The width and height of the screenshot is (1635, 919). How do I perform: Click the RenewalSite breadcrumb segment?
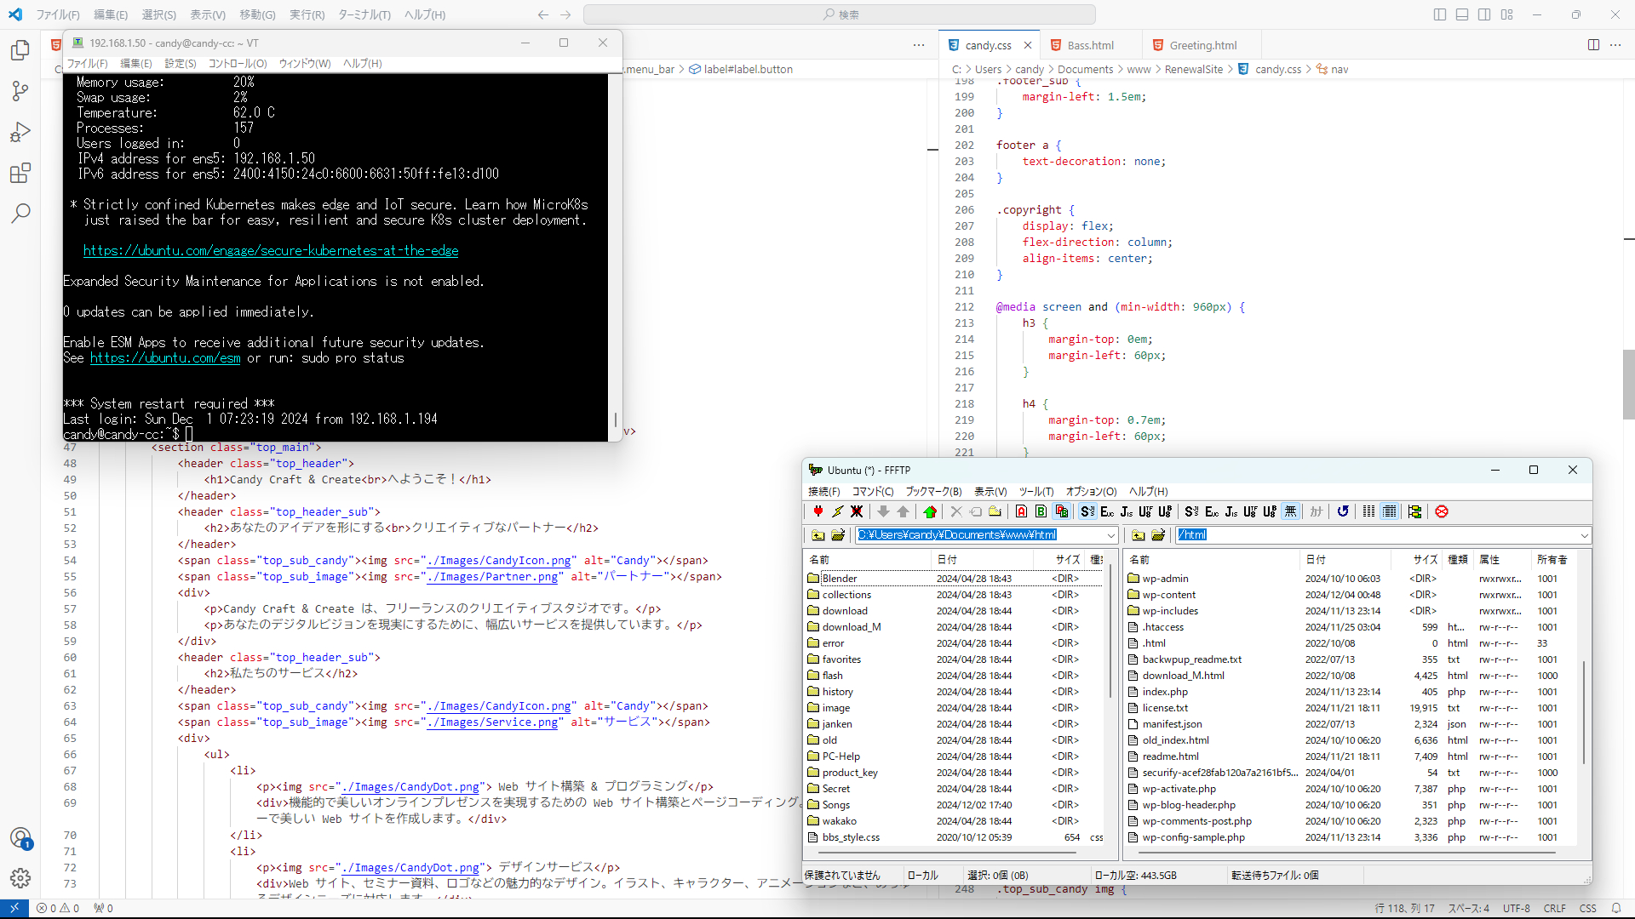pos(1193,70)
